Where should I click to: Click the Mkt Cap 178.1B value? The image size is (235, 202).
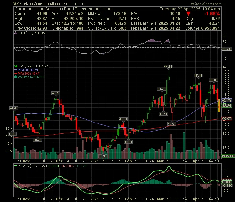[x=120, y=14]
